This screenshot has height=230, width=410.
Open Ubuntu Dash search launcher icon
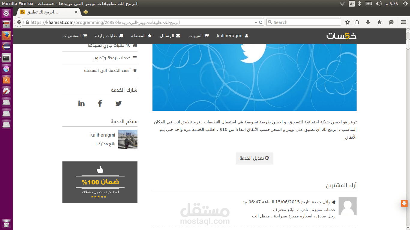coord(7,13)
